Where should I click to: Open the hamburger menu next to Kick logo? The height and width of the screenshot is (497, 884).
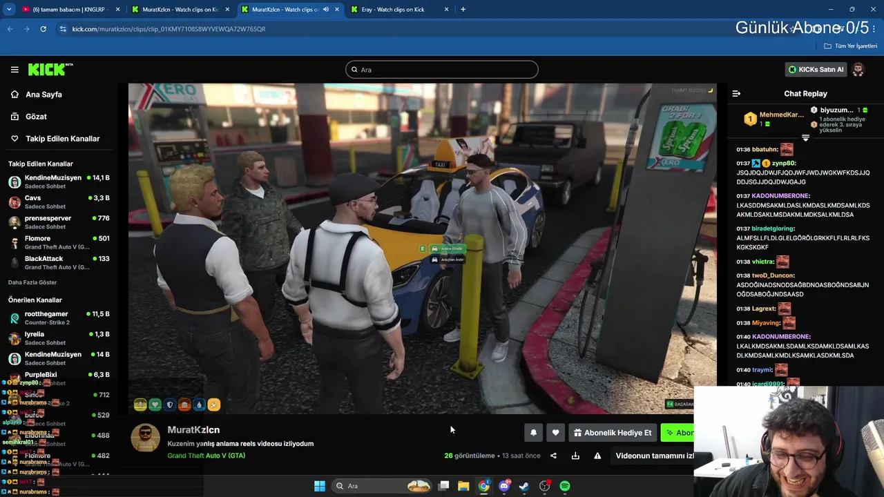point(15,70)
